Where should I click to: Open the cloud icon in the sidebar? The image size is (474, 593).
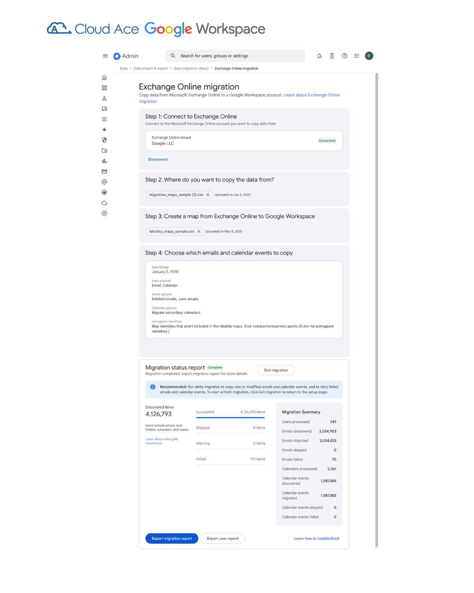(x=104, y=203)
